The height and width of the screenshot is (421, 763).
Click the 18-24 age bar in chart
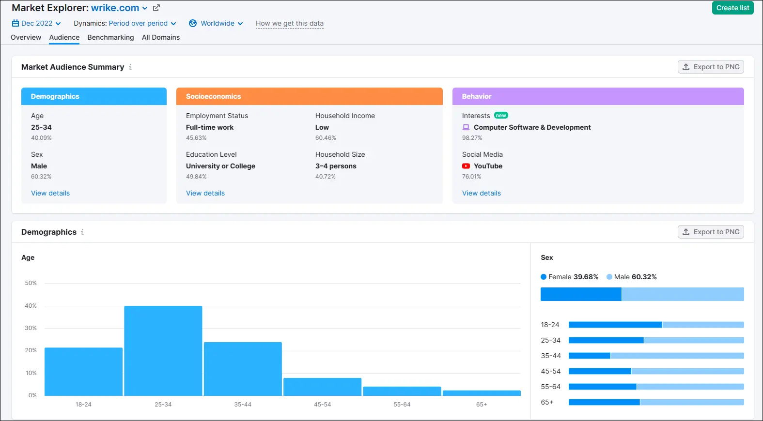pyautogui.click(x=83, y=372)
